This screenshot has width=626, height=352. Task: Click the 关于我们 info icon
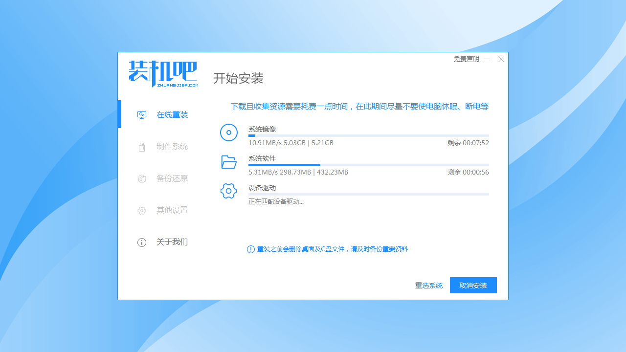click(142, 242)
